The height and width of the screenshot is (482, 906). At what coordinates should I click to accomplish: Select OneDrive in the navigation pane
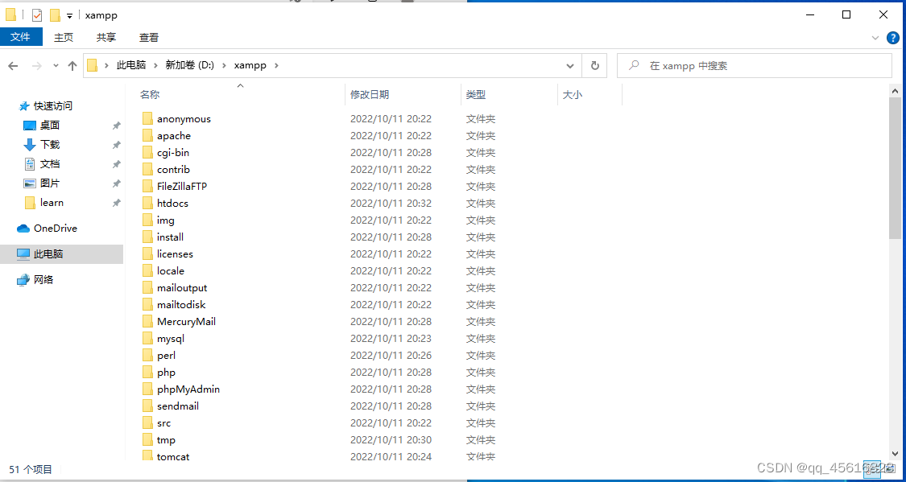click(x=56, y=228)
